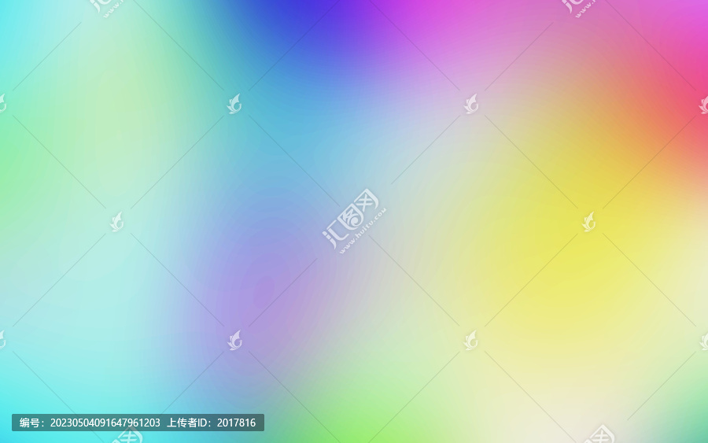708x443 pixels.
Task: Click the 编号 20230504091647961203 text
Action: tap(90, 423)
